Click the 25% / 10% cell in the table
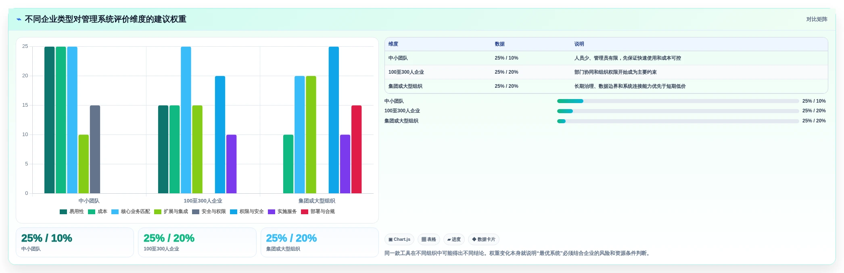844x273 pixels. pyautogui.click(x=531, y=58)
